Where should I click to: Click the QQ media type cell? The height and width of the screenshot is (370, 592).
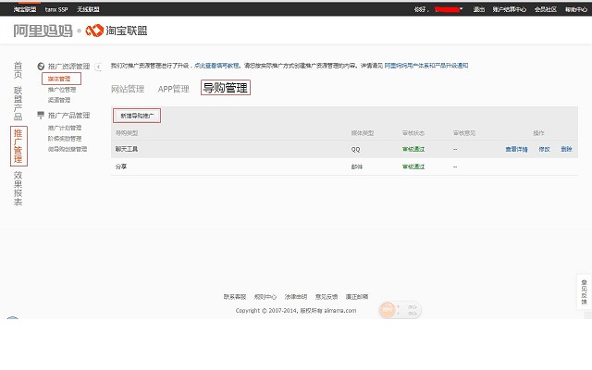tap(355, 149)
